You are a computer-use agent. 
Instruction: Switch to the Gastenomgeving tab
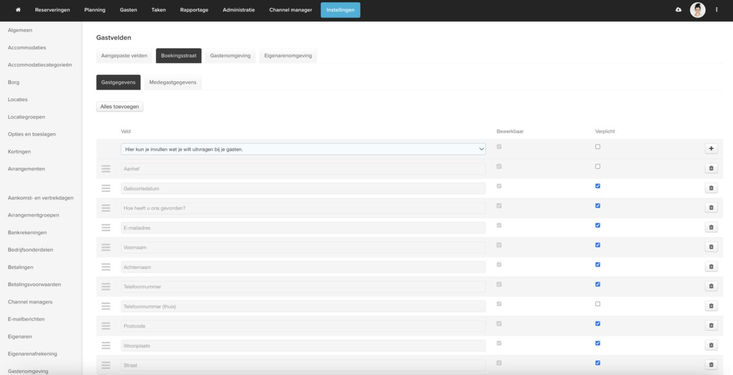pos(230,55)
